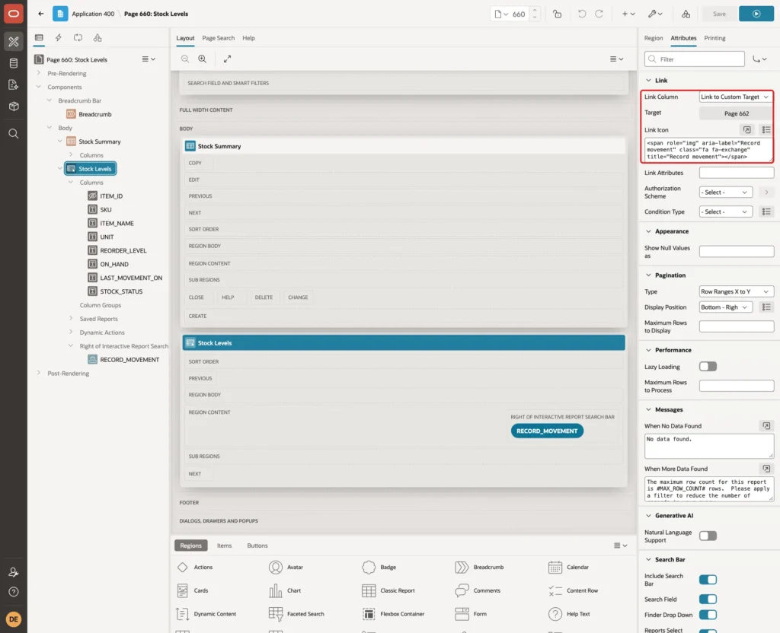780x633 pixels.
Task: Open the Utilities wrench menu
Action: tap(655, 14)
